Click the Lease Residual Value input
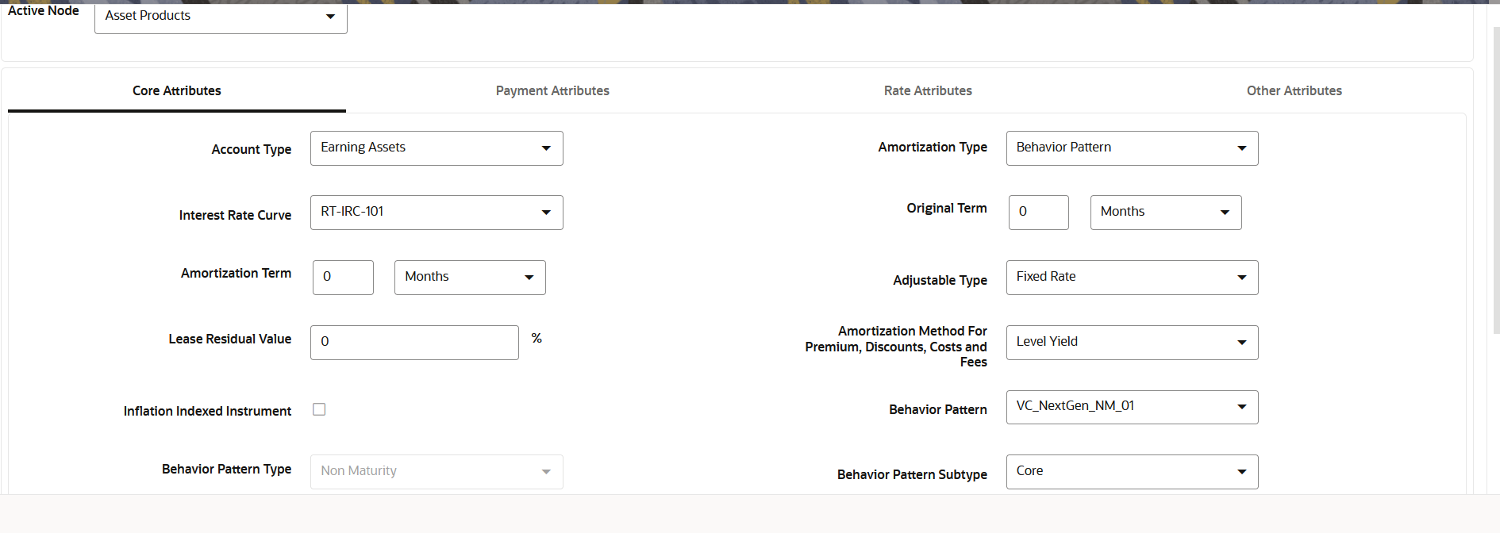Viewport: 1500px width, 533px height. [x=414, y=343]
